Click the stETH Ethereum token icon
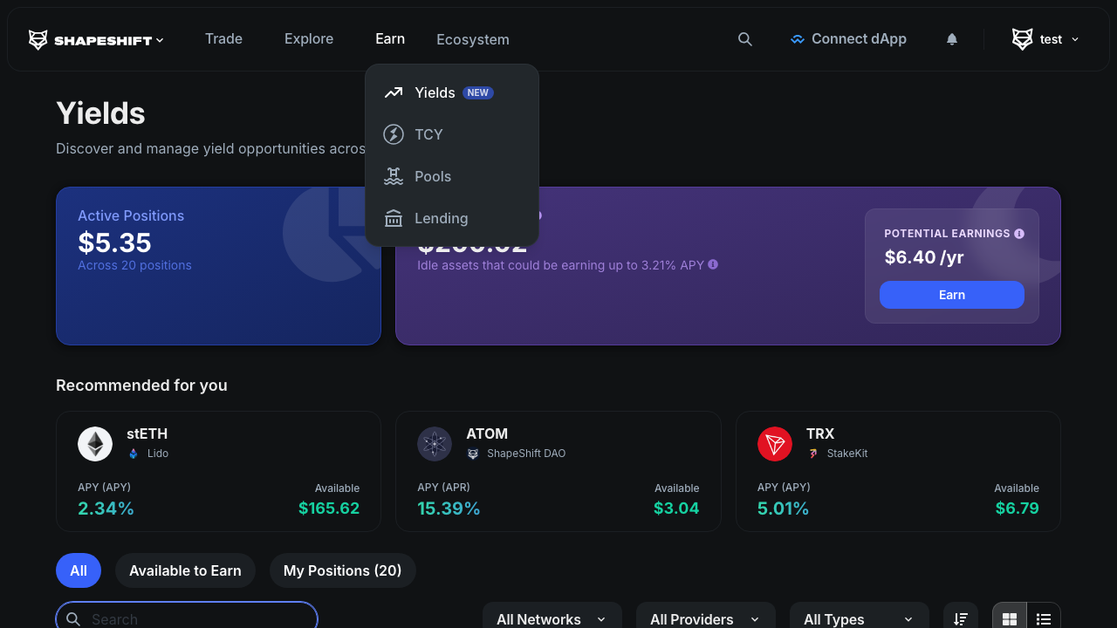 (95, 444)
